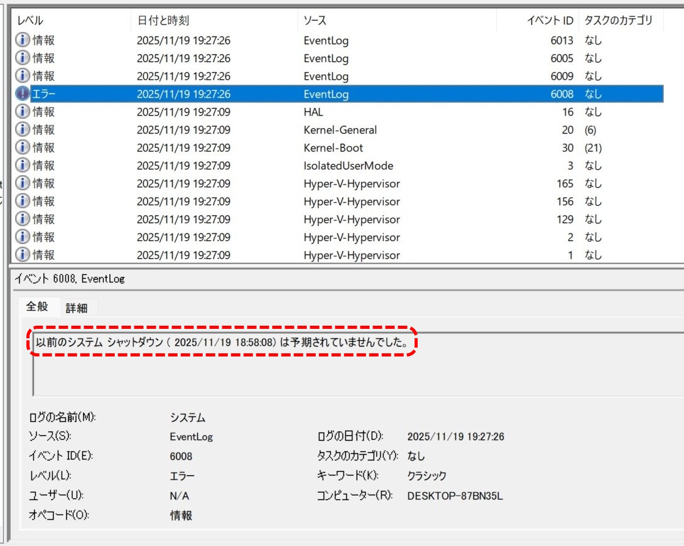Sort by the イベント ID column header
The image size is (684, 546).
point(549,21)
